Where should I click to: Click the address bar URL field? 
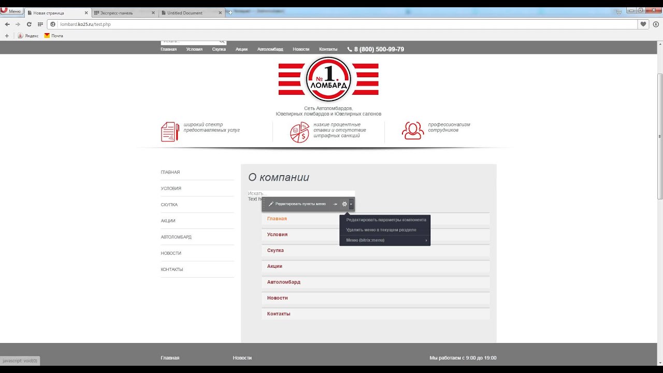(x=342, y=24)
